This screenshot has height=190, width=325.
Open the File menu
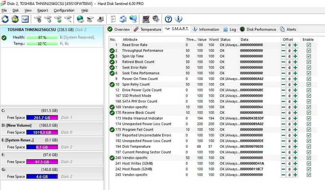pyautogui.click(x=4, y=10)
